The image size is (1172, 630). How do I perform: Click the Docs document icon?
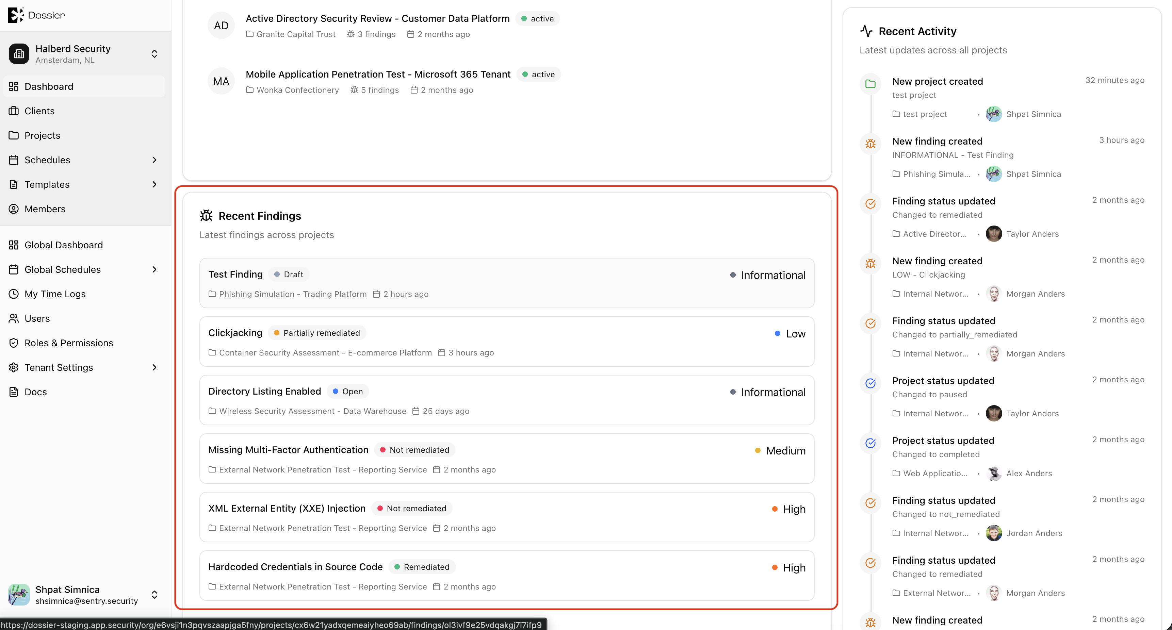[x=14, y=392]
